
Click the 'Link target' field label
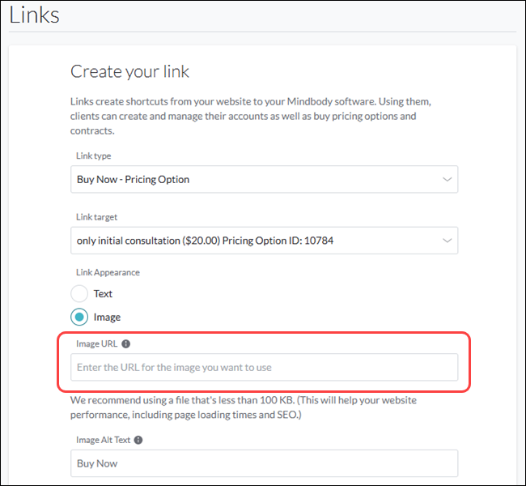(x=96, y=217)
